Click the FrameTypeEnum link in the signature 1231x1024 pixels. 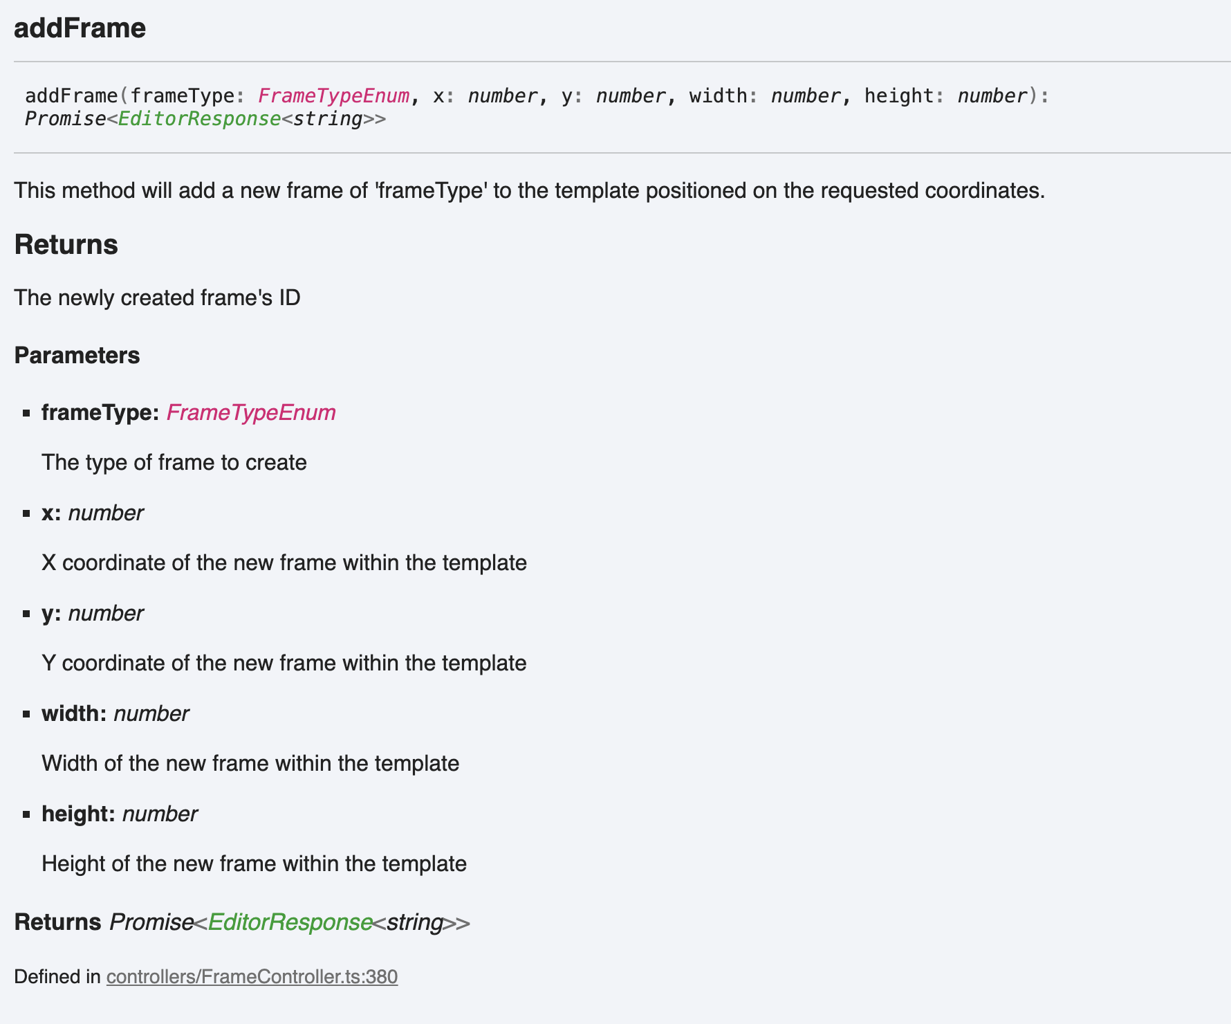pos(334,95)
